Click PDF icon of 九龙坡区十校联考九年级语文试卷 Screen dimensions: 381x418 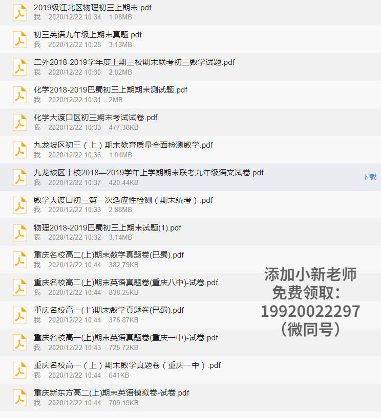[20, 177]
